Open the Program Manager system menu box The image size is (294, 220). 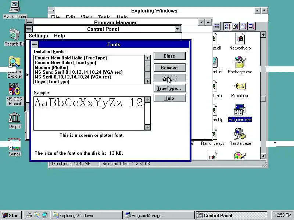tap(30, 22)
